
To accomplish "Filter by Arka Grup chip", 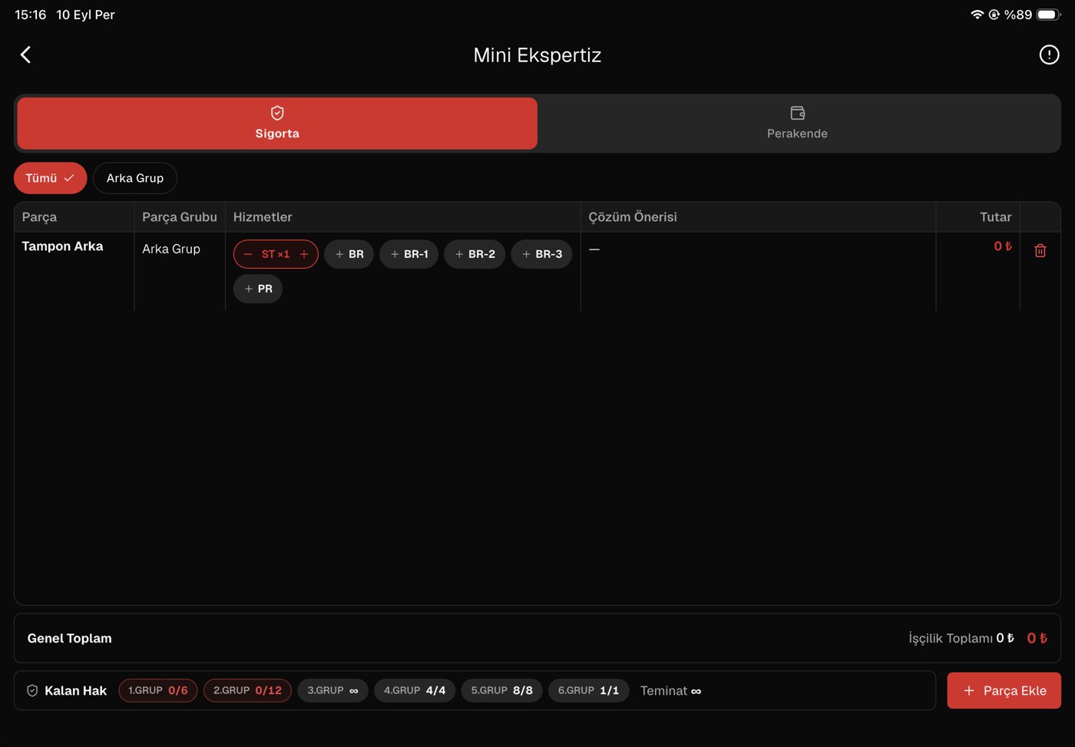I will (135, 178).
